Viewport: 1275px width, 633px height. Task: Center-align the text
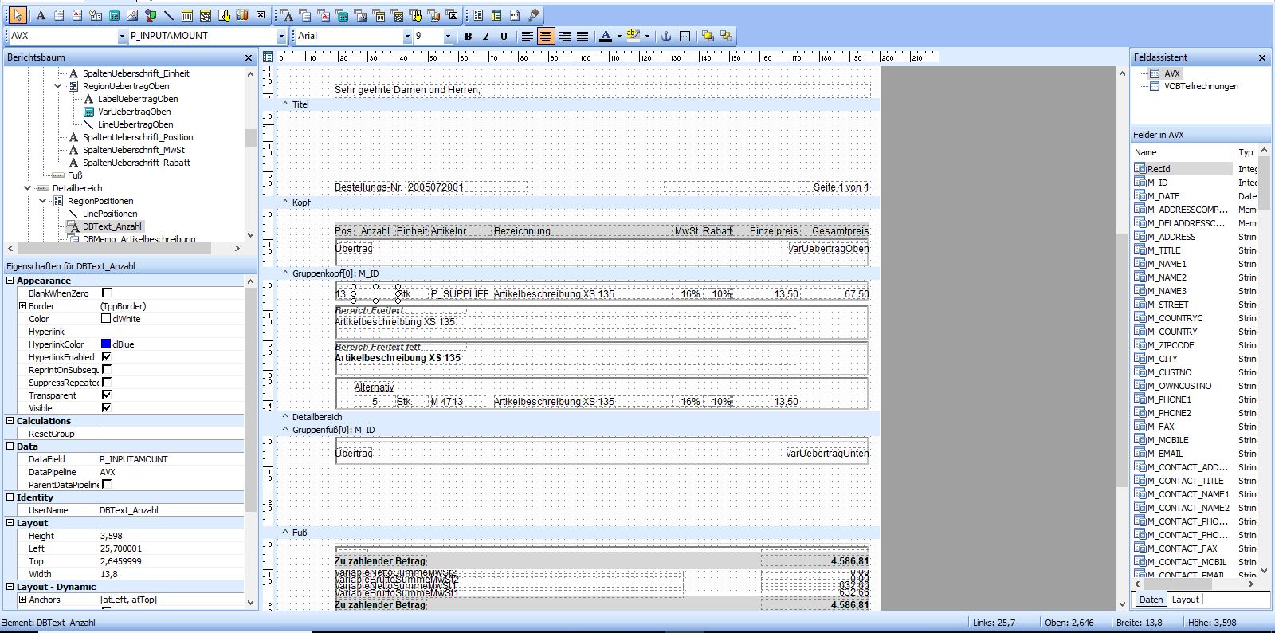coord(546,36)
